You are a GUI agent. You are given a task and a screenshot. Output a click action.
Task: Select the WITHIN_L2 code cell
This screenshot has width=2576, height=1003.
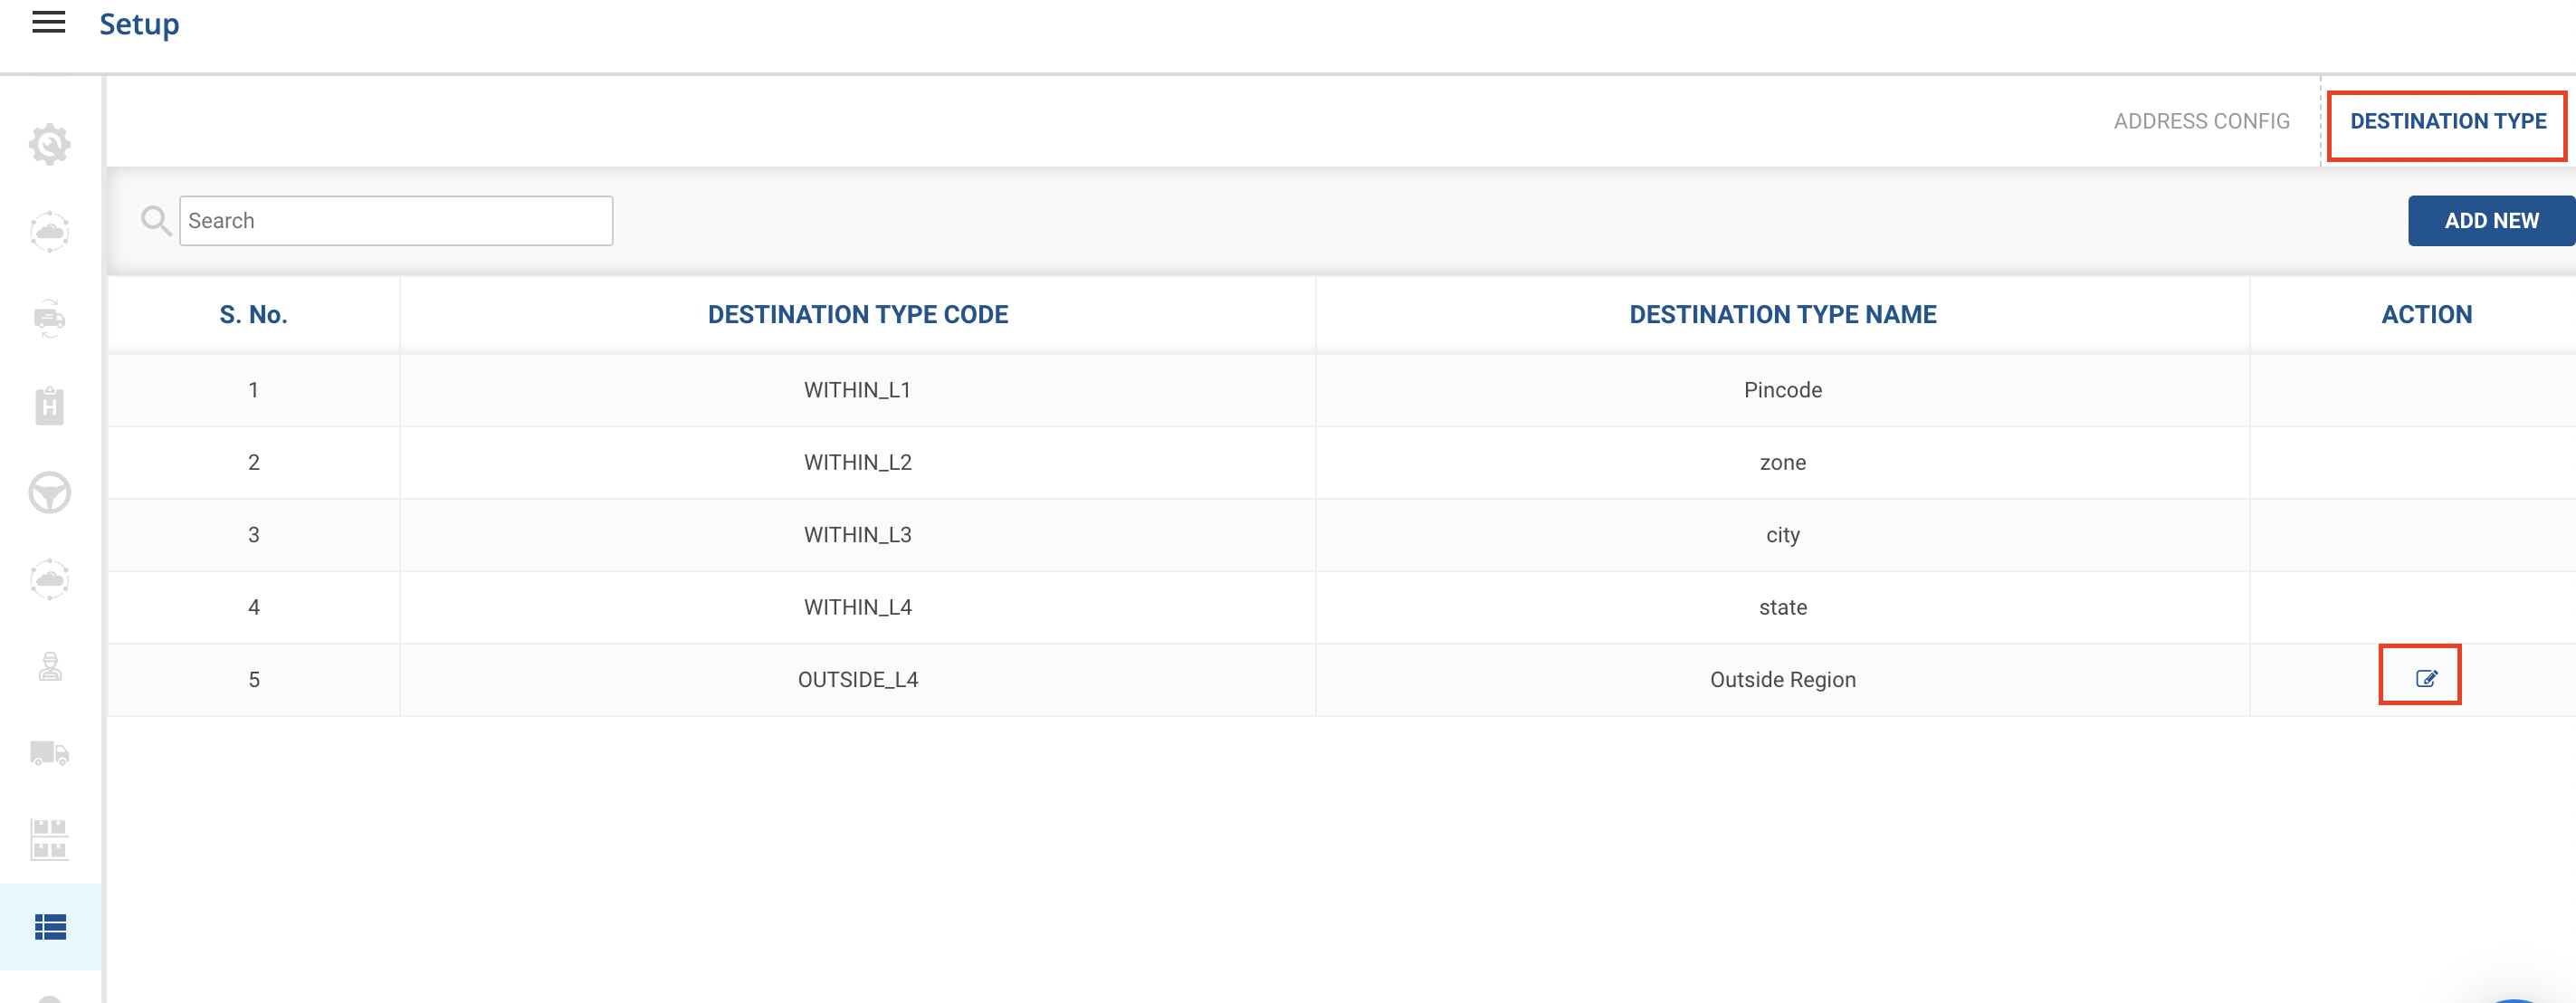click(x=857, y=462)
